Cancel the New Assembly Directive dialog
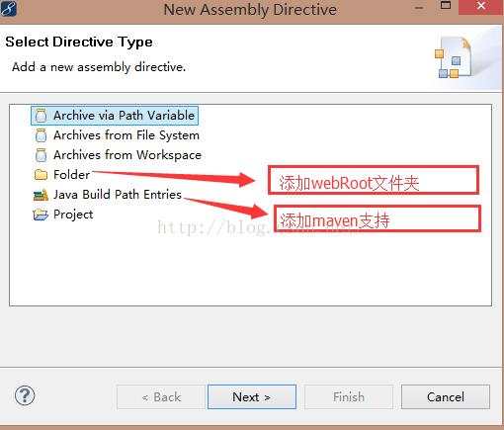 [x=446, y=397]
